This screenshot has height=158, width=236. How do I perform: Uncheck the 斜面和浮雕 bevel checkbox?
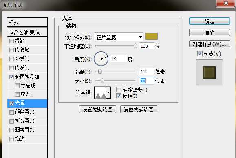point(11,77)
